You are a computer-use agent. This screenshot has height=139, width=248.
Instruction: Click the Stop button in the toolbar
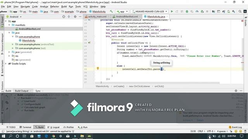pyautogui.click(x=207, y=12)
